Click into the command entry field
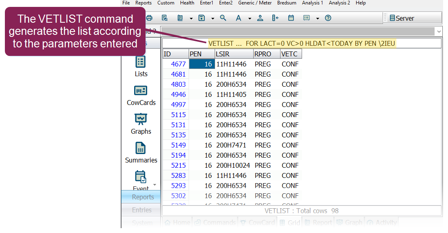This screenshot has width=448, height=233. pos(298,31)
